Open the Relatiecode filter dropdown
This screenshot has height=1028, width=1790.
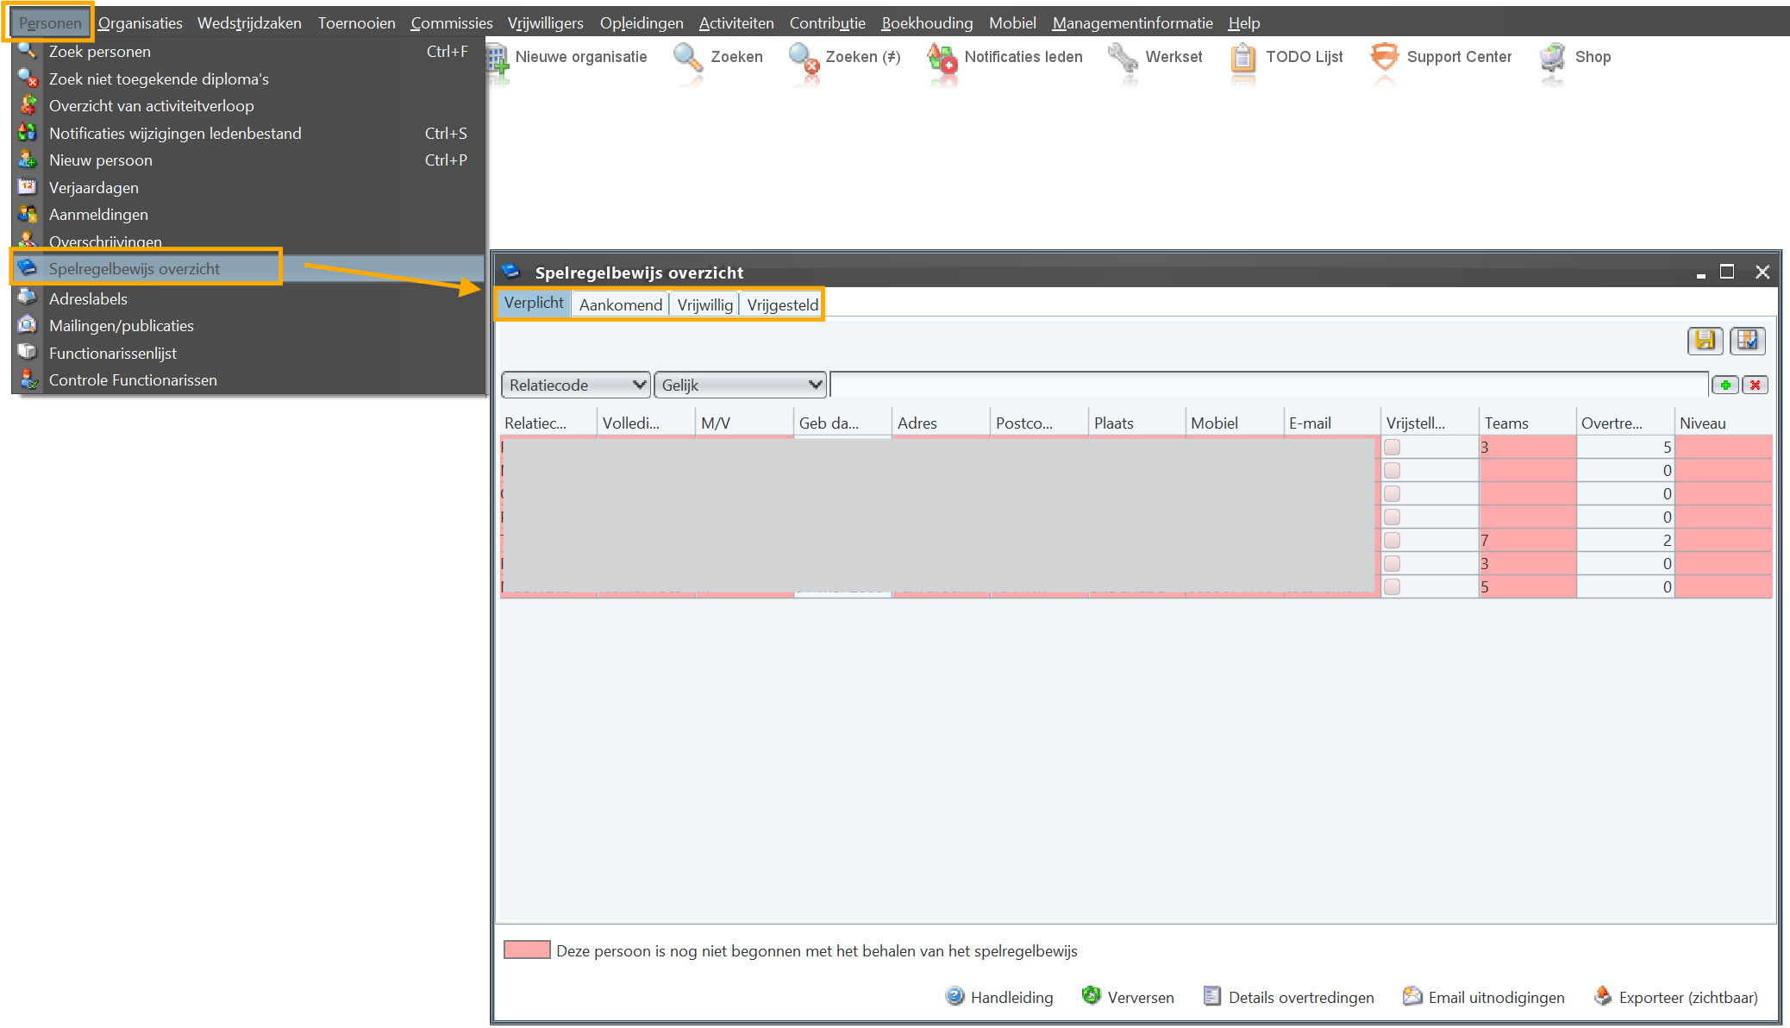(x=576, y=385)
